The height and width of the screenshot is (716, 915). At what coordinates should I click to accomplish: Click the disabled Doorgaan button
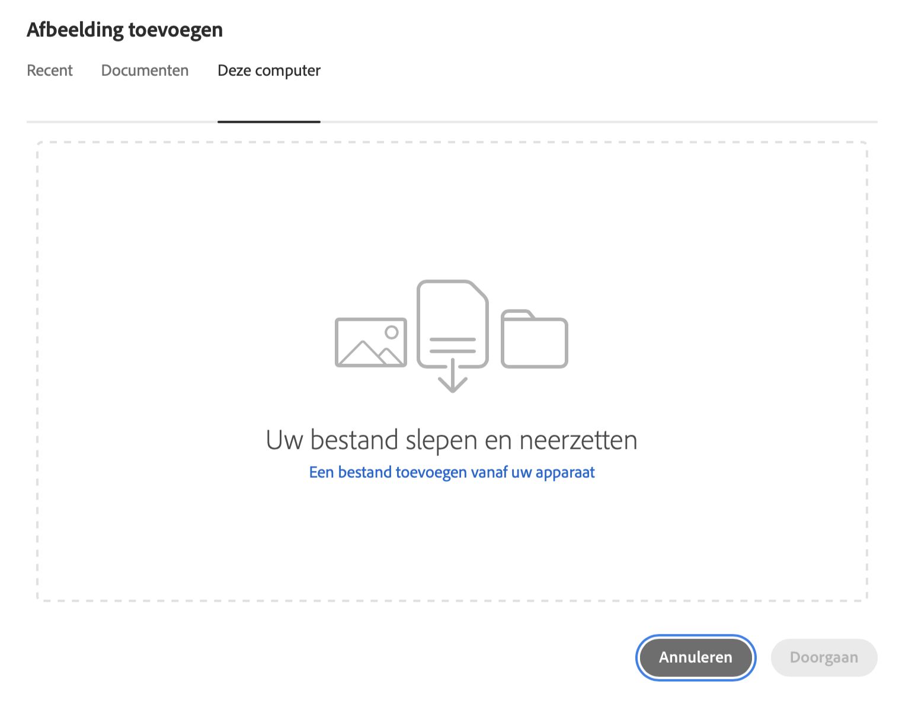(824, 657)
